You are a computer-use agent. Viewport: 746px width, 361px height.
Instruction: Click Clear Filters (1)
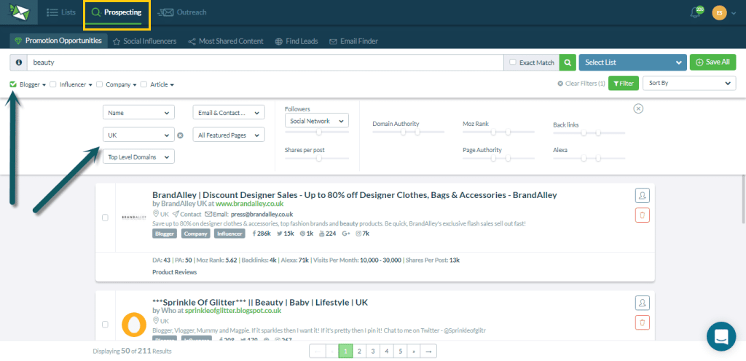(x=581, y=84)
